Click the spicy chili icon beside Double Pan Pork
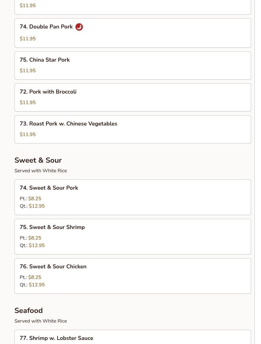This screenshot has height=344, width=261. pos(79,27)
